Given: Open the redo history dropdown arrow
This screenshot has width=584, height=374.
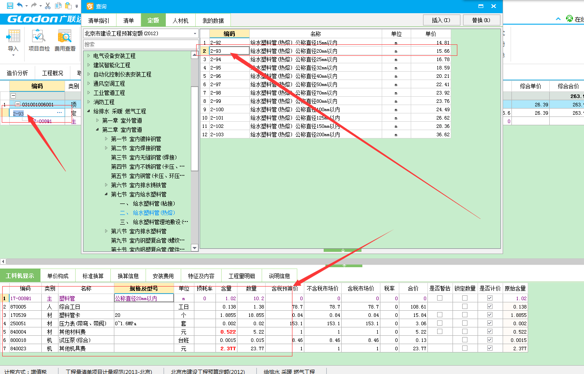Looking at the screenshot, I should point(40,6).
